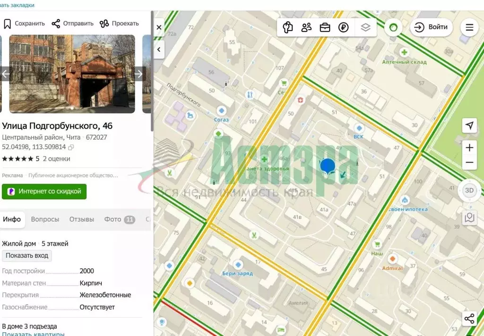Click the blue location marker on map
This screenshot has height=336, width=484.
tap(328, 166)
